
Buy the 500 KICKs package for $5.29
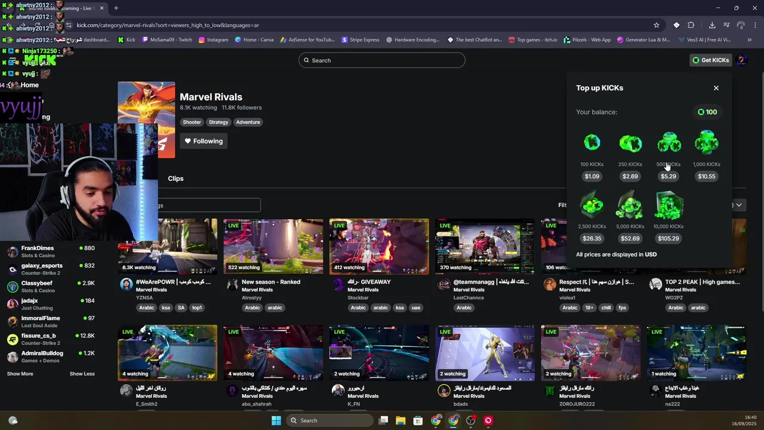click(x=668, y=176)
